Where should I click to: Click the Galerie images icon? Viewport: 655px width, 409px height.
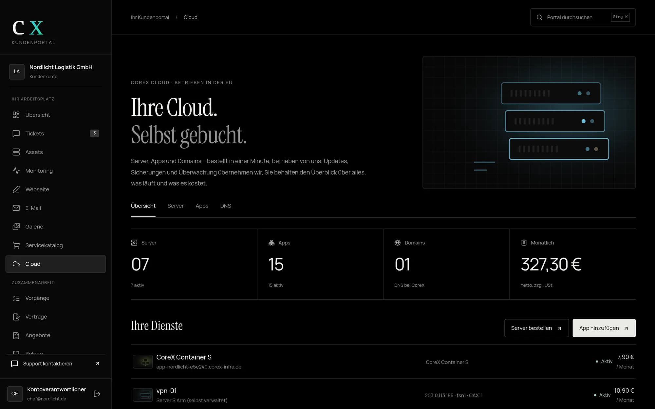(16, 227)
